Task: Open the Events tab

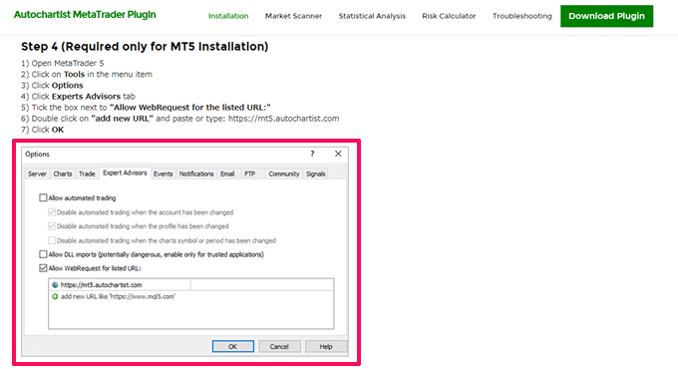Action: pos(163,174)
